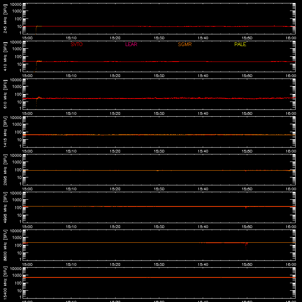Select the 10 tick on 1415 MHz axis

pyautogui.click(x=19, y=140)
